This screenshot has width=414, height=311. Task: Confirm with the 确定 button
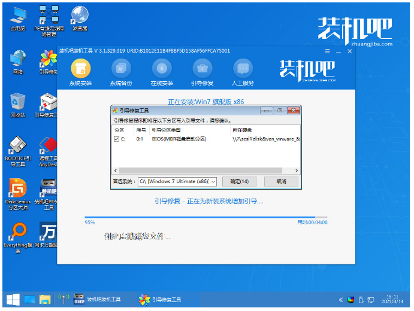(x=239, y=181)
